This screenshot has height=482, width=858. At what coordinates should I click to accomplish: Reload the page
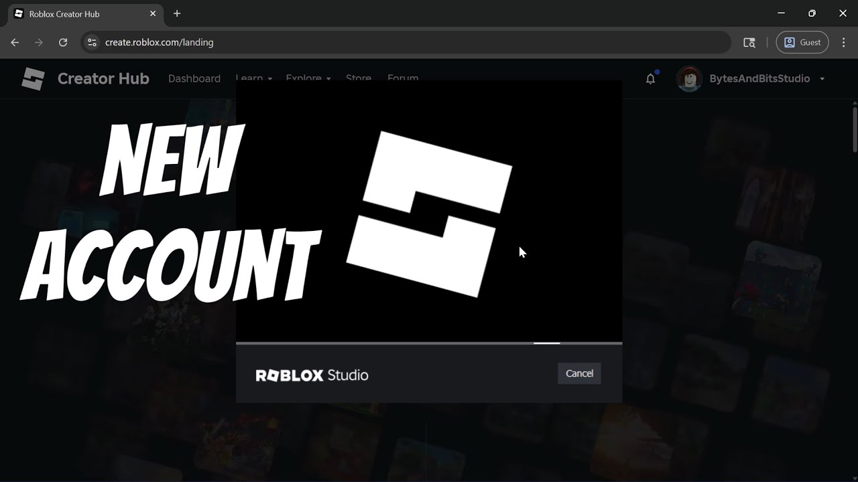[63, 42]
